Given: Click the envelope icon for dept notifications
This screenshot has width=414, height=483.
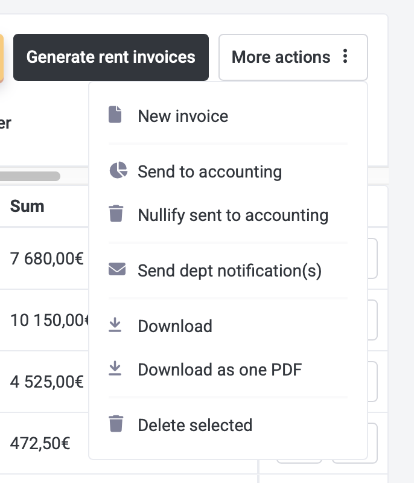Looking at the screenshot, I should click(117, 269).
